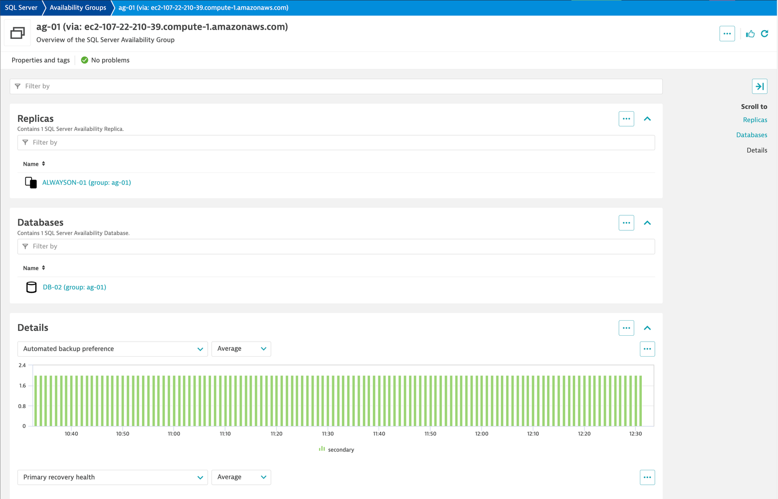Open Average dropdown for recovery health chart

tap(241, 477)
